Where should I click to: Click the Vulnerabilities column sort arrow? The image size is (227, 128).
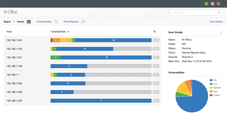(68, 32)
